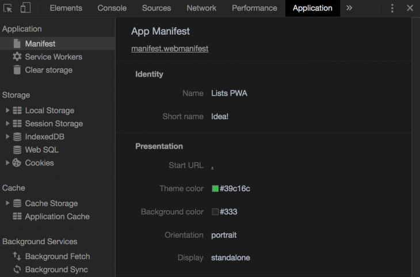Expand the Session Storage tree
This screenshot has width=420, height=277.
(7, 124)
